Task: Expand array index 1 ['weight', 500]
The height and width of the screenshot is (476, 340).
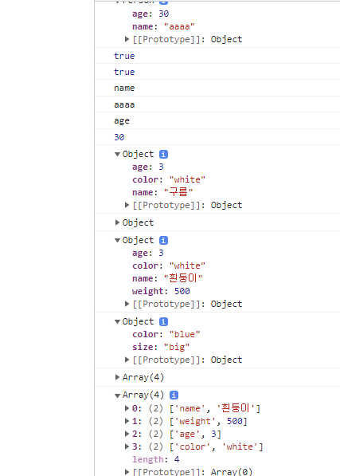Action: click(x=127, y=421)
